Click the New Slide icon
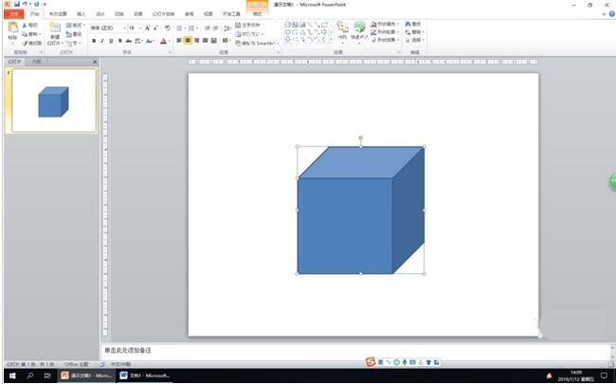 pyautogui.click(x=55, y=27)
